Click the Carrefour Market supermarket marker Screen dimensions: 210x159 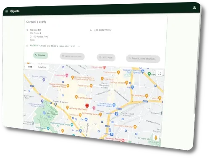coord(114,105)
